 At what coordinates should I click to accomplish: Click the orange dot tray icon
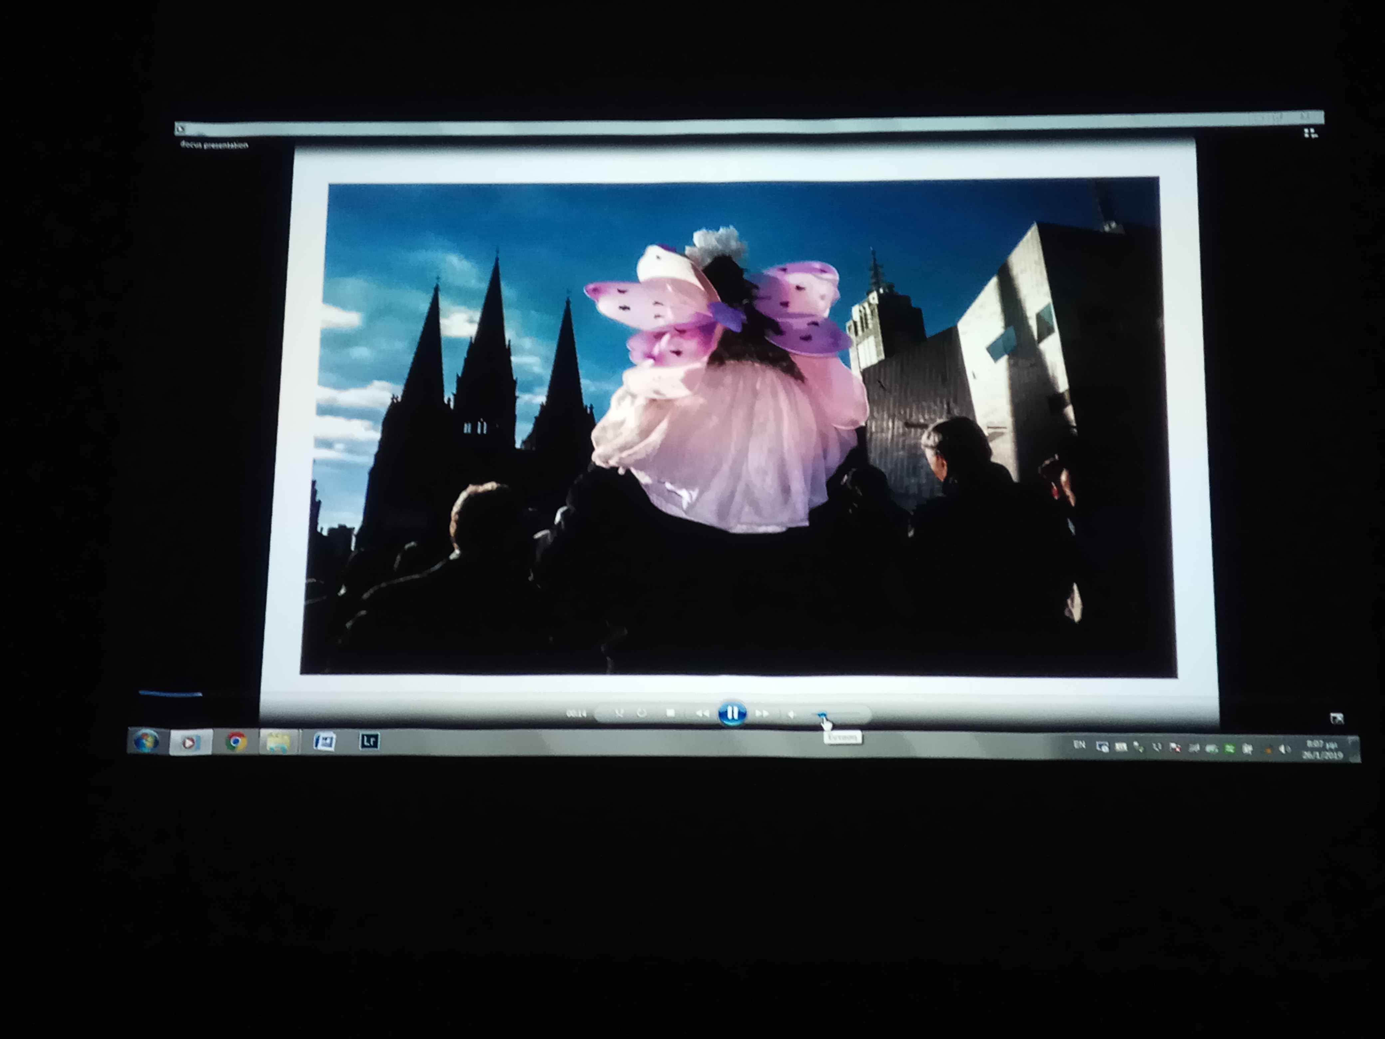[x=1268, y=751]
